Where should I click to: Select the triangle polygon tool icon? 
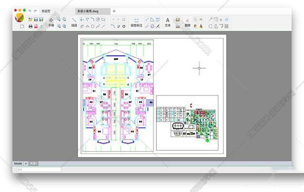tap(88, 26)
